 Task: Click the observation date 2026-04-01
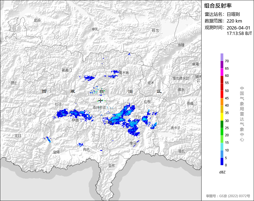tap(239, 28)
